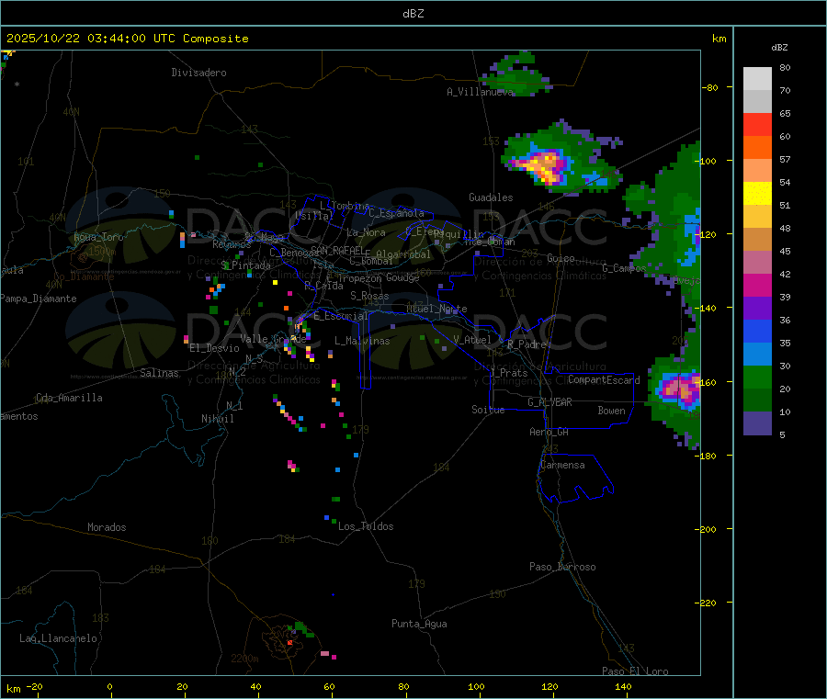Click the CompantEscard label

coord(604,380)
